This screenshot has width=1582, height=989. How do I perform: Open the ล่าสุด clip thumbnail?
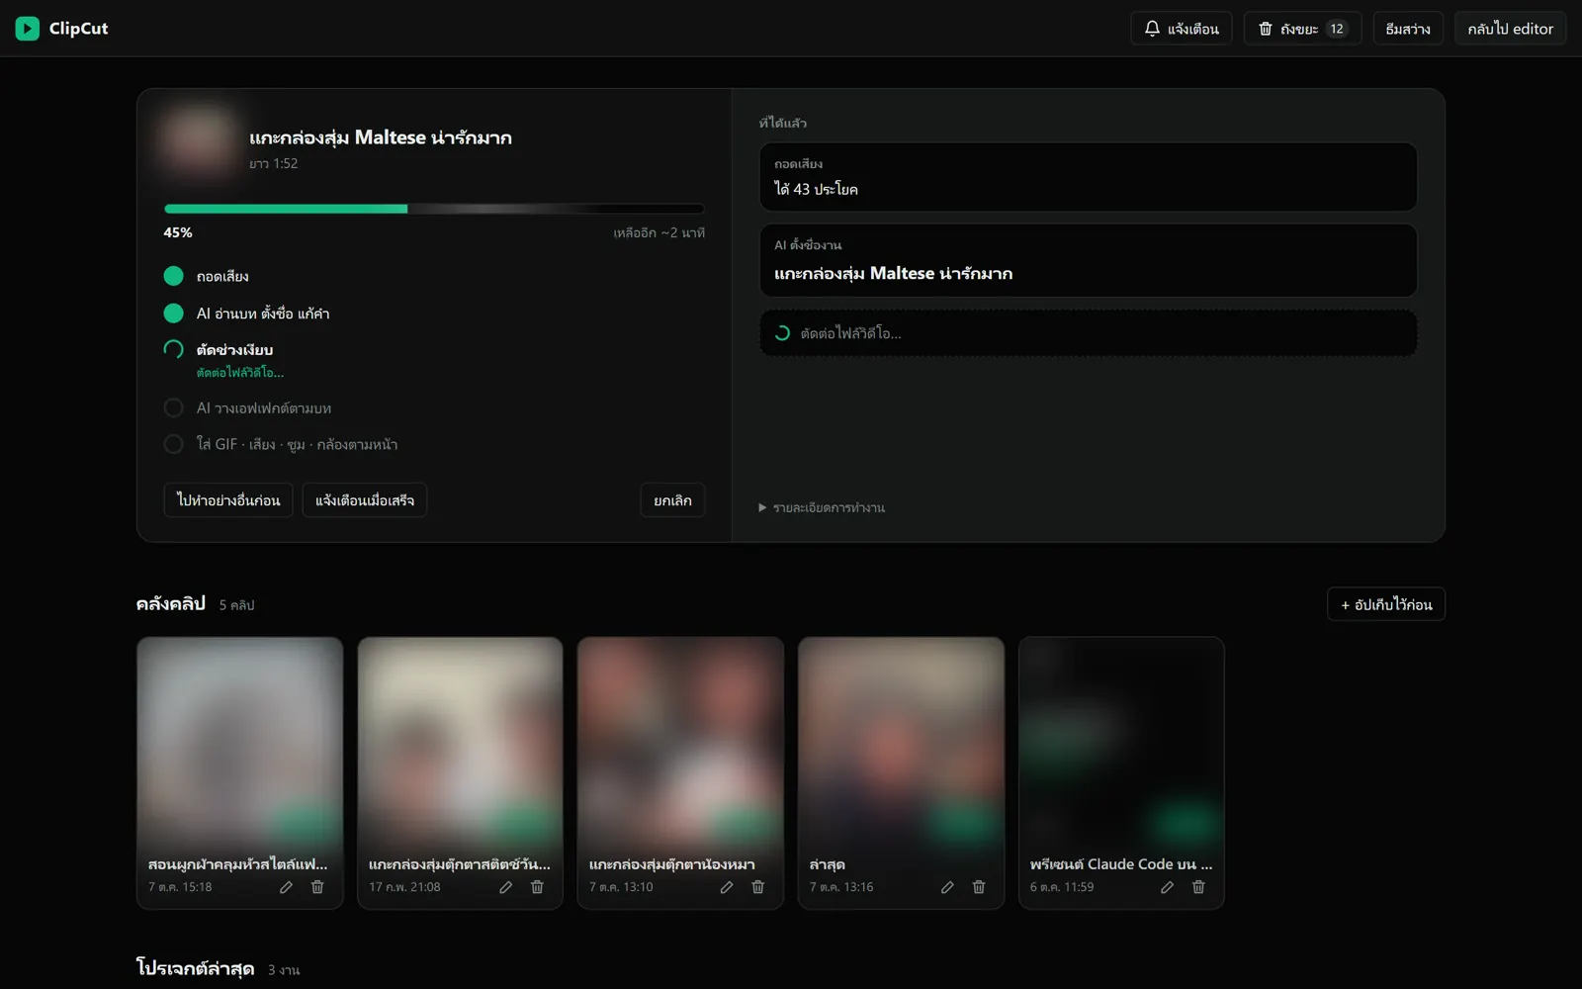coord(901,742)
